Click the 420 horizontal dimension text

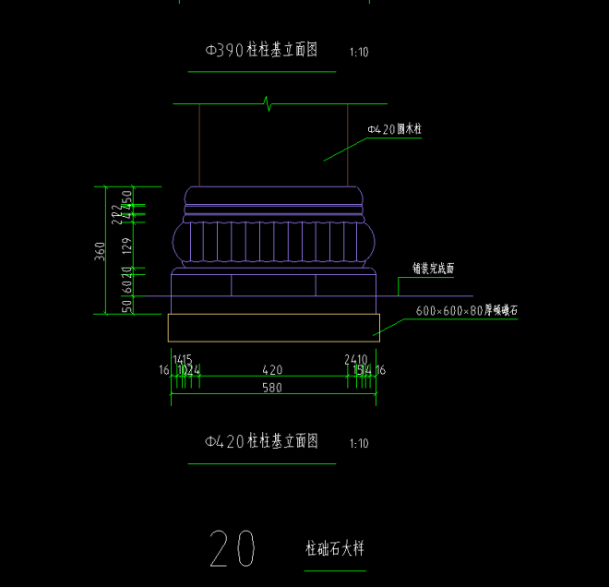272,370
